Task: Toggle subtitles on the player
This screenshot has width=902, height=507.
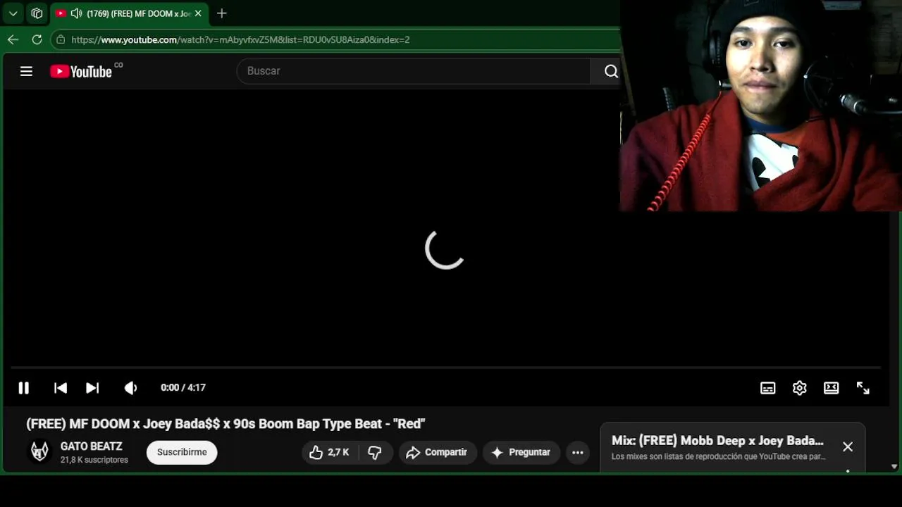Action: click(x=768, y=388)
